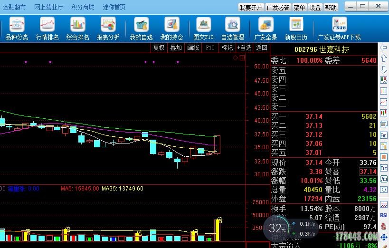Viewport: 389px width, 248px height.
Task: Click 返回 return button
Action: pos(261,48)
